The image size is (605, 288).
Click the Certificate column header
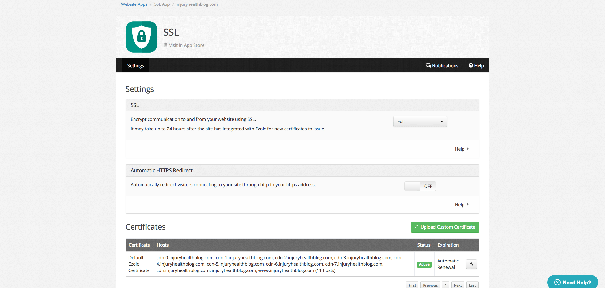(x=139, y=245)
